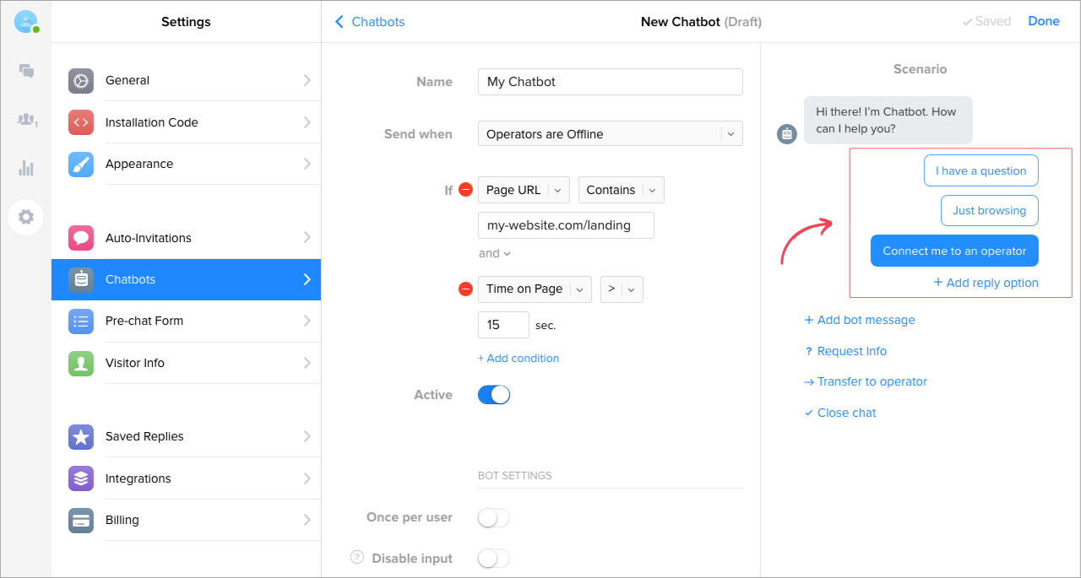Click the settings gear icon in sidebar

26,217
